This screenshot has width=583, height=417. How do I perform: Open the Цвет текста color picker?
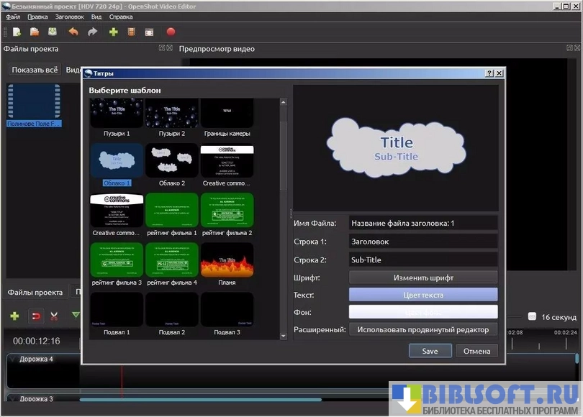pos(423,295)
